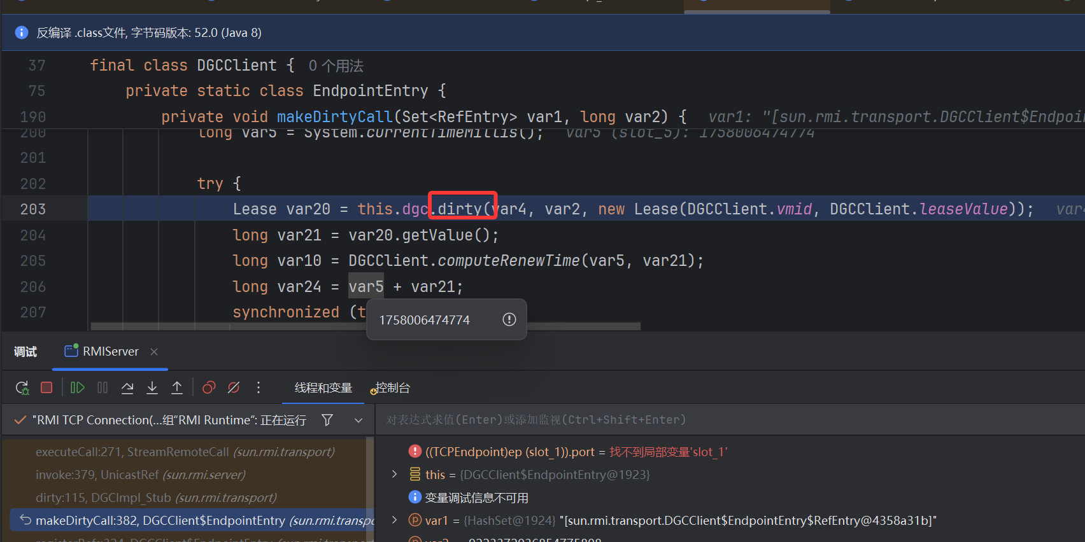Click the Rerun debug RMIServer icon
Viewport: 1085px width, 542px height.
(22, 387)
